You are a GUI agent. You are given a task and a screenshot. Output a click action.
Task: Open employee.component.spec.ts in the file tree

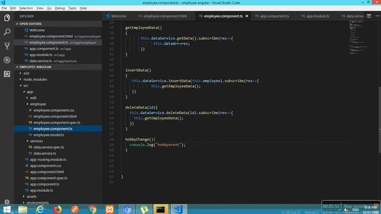coord(57,122)
